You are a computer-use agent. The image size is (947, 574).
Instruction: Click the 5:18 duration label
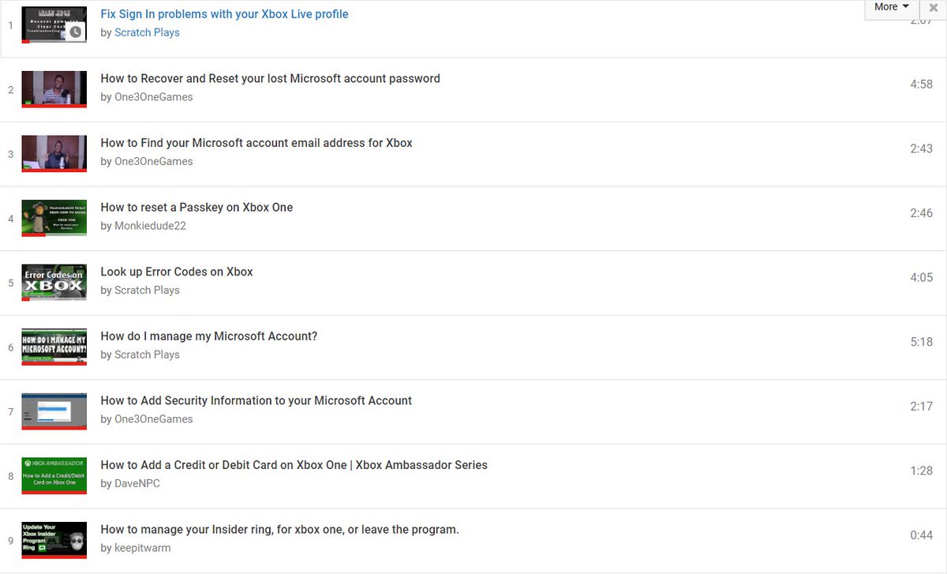click(921, 342)
